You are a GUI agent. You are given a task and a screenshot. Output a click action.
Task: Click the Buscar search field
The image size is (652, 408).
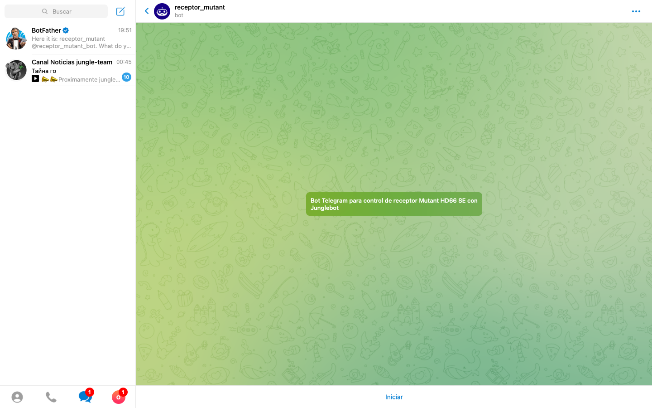point(56,11)
